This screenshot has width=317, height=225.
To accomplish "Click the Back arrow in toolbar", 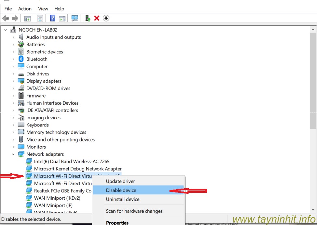I will coord(6,18).
